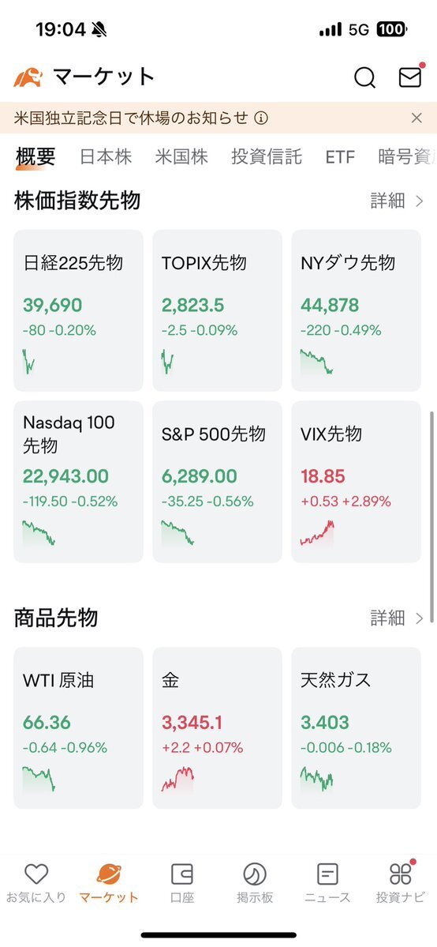Open the お気に入り heart icon

(36, 874)
